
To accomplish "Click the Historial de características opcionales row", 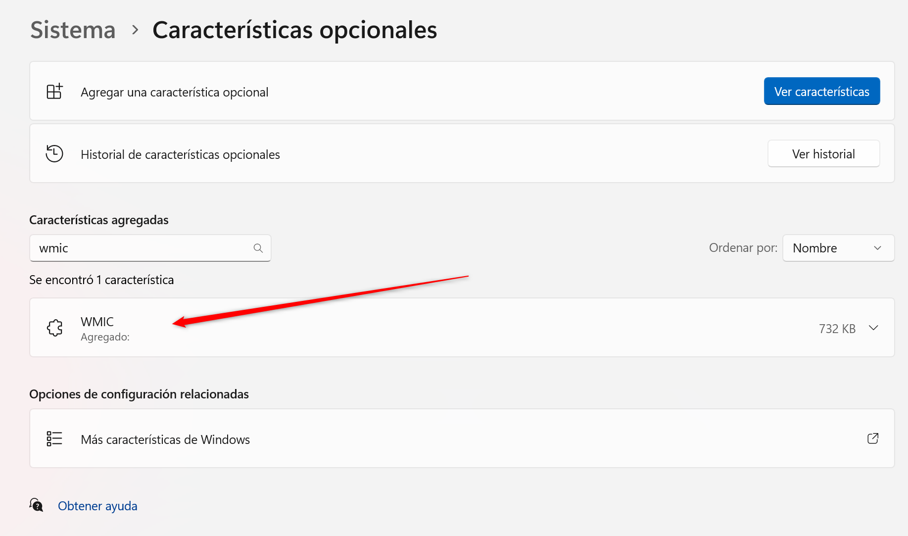I will (462, 153).
